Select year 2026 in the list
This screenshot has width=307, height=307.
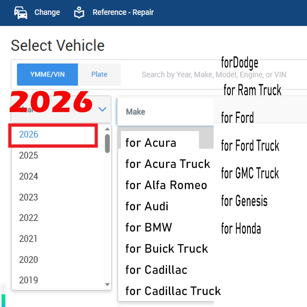(29, 134)
